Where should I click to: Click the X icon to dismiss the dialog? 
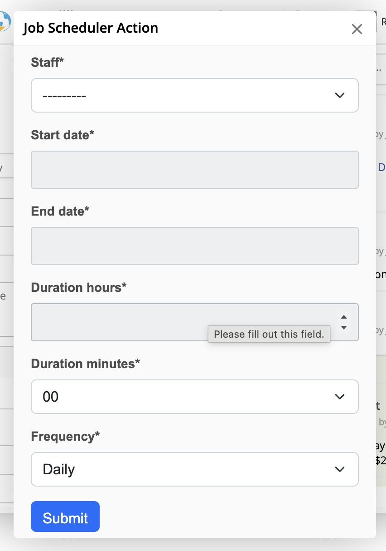tap(357, 29)
